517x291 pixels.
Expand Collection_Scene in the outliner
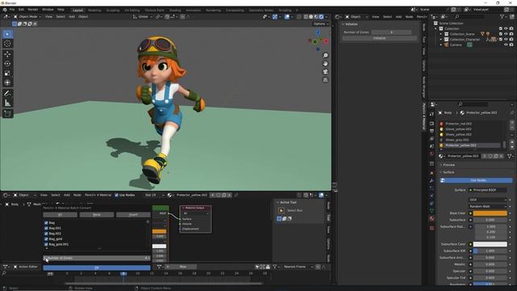coord(441,34)
